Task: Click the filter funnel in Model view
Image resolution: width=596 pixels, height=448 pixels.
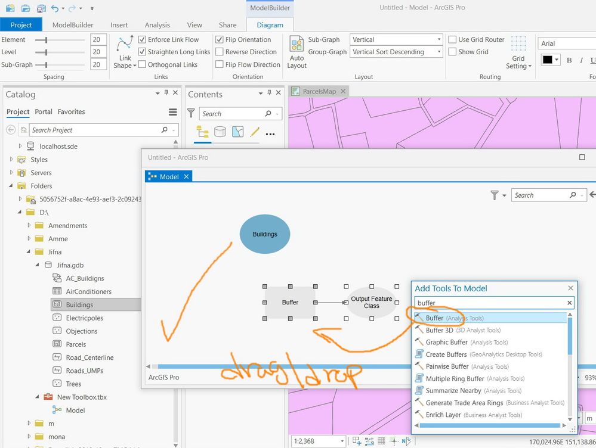Action: coord(495,195)
